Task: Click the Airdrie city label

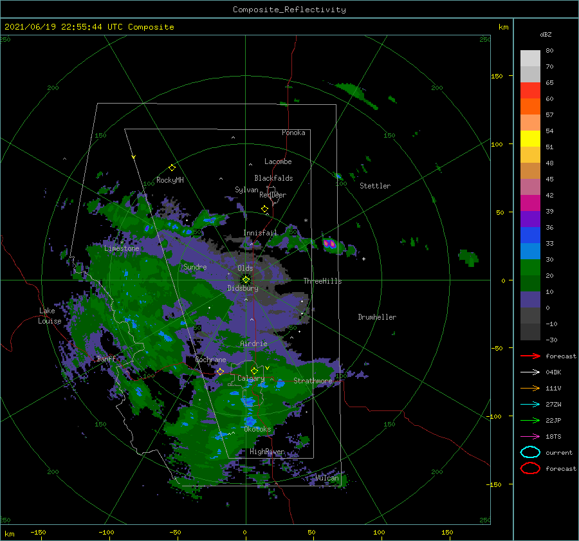Action: tap(253, 344)
